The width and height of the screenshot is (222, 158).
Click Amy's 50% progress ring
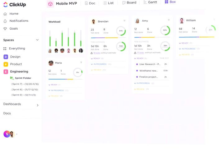[x=165, y=30]
